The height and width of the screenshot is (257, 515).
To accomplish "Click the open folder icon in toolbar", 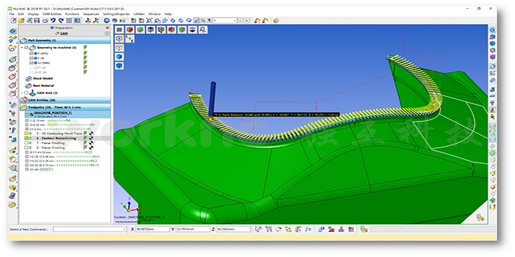I will click(x=21, y=21).
